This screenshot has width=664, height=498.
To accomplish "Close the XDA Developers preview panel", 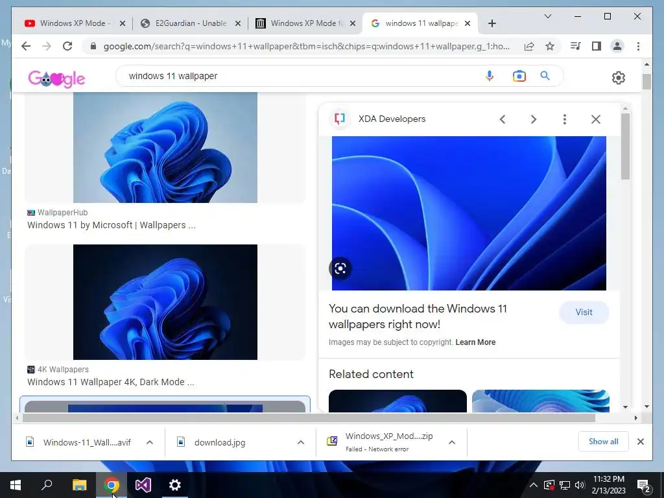I will pos(596,119).
